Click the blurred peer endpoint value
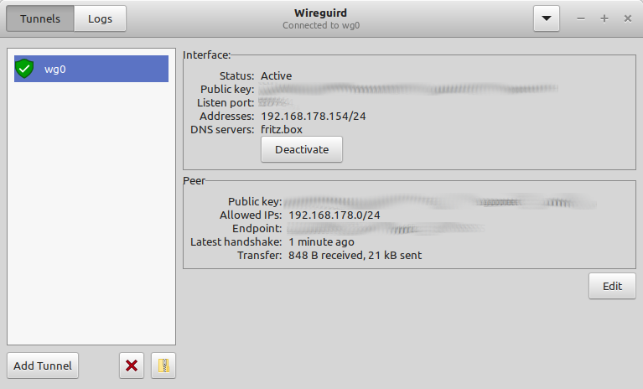Viewport: 643px width, 389px height. 386,229
